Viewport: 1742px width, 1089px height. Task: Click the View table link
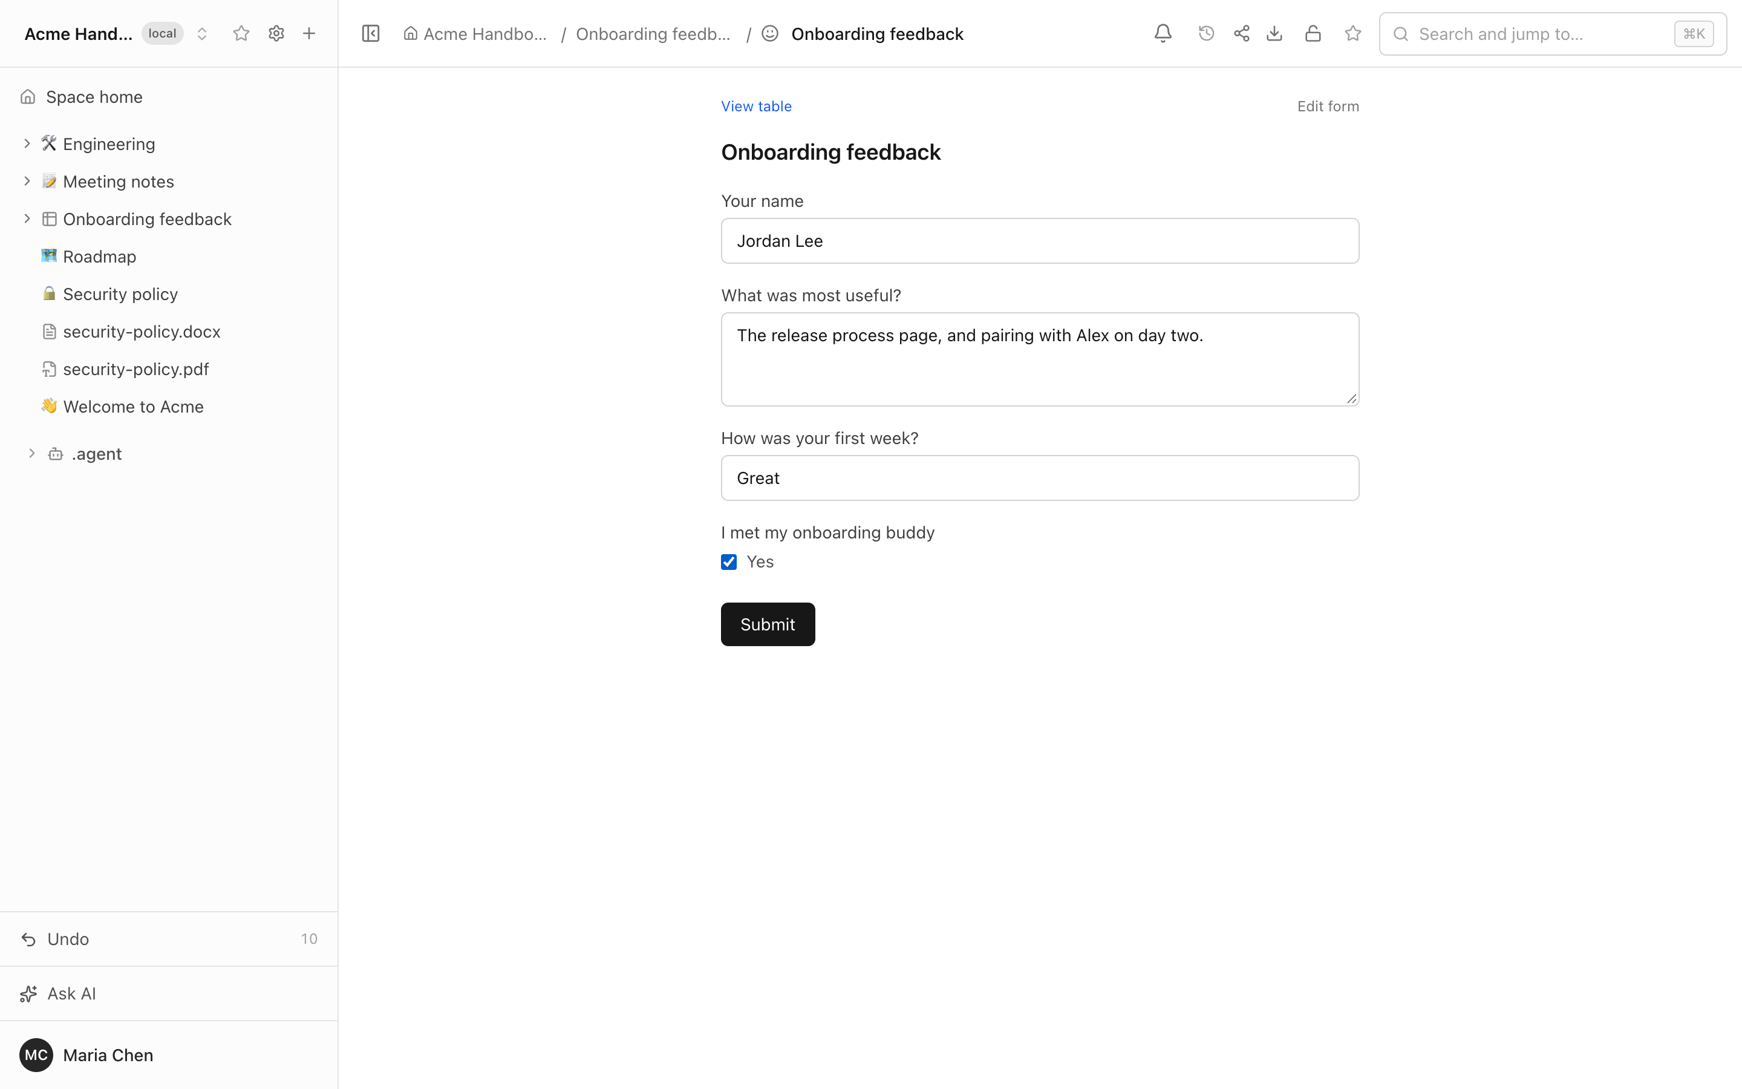[x=757, y=106]
